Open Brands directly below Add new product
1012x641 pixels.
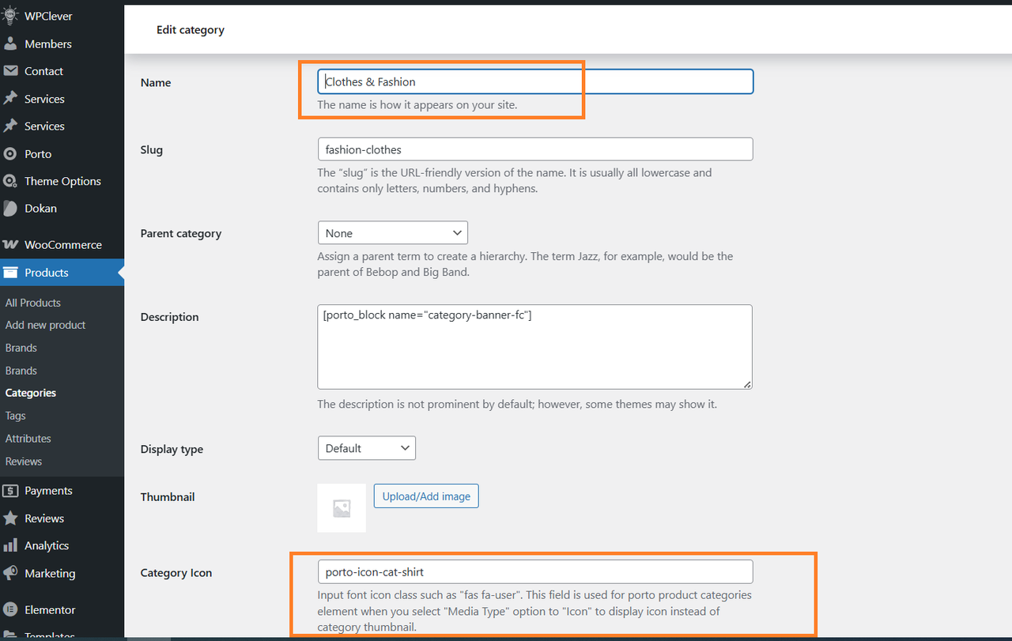coord(21,348)
